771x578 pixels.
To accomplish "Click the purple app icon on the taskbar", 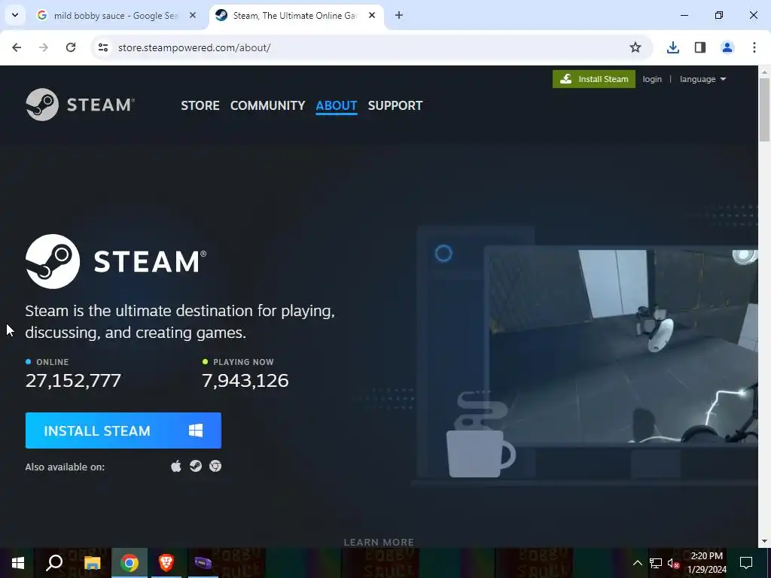I will (x=203, y=563).
